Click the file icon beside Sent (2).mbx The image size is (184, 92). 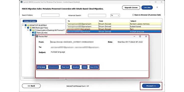(x=35, y=32)
